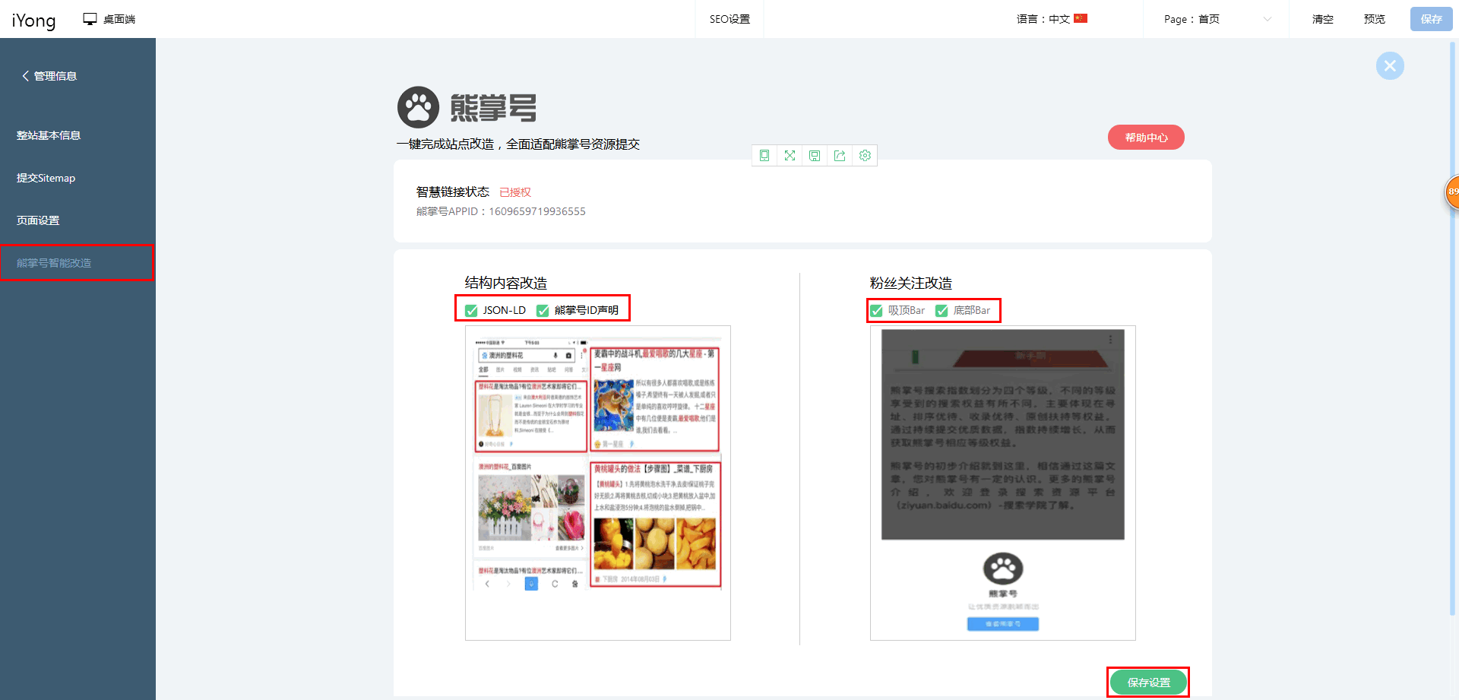Image resolution: width=1459 pixels, height=700 pixels.
Task: Expand the Page 首页 dropdown
Action: coord(1217,19)
